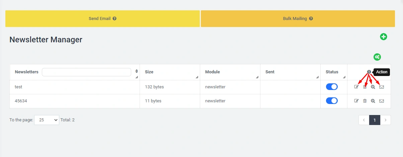Screen dimensions: 403x157
Task: Send the 45634 newsletter via envelope icon
Action: pyautogui.click(x=381, y=101)
